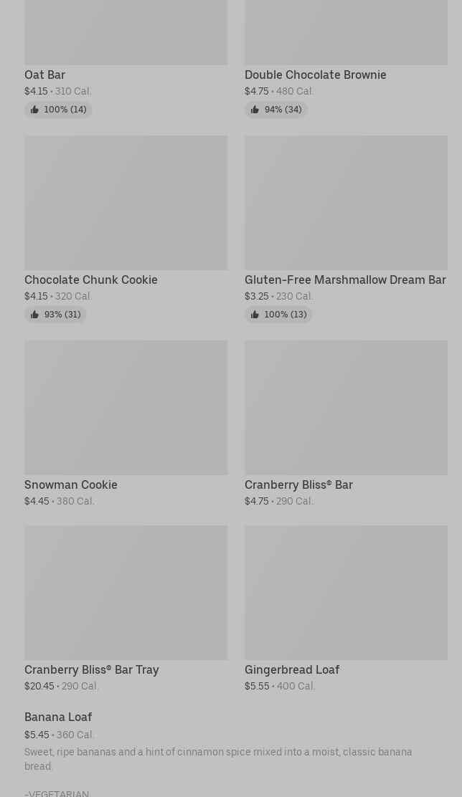The image size is (462, 797).
Task: Click the Cranberry Bliss Bar Tray image
Action: [126, 592]
